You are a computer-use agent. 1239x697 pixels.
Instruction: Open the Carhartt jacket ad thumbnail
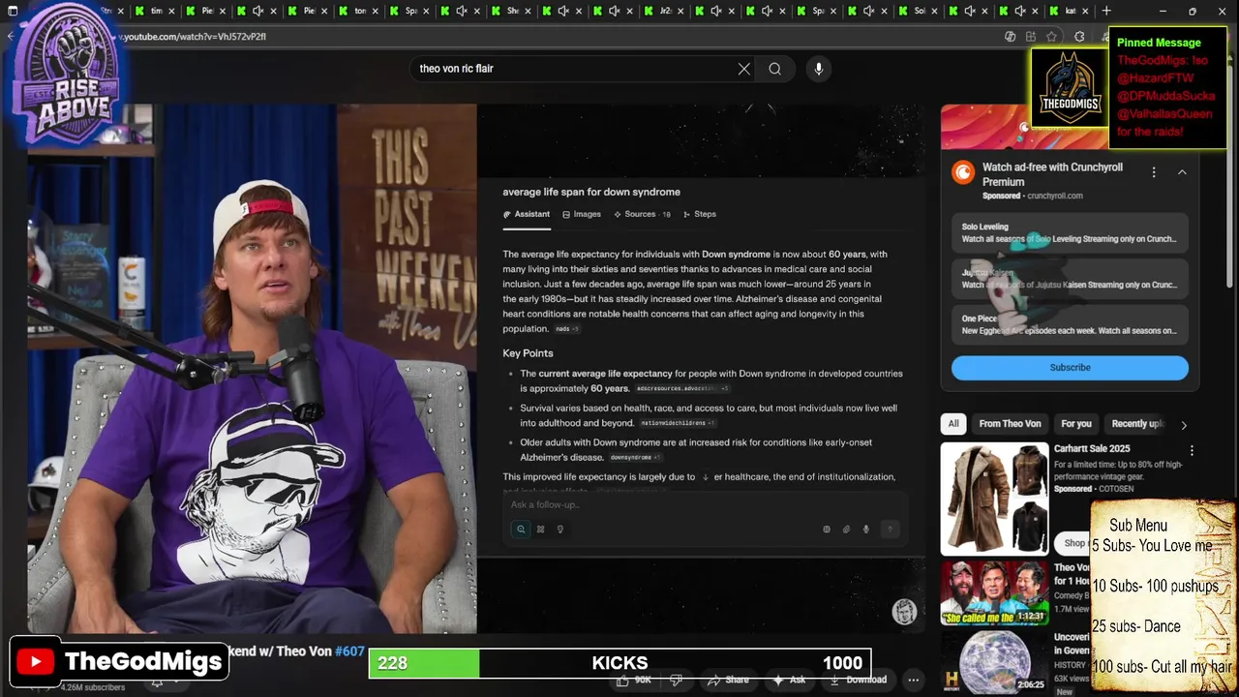pos(994,499)
